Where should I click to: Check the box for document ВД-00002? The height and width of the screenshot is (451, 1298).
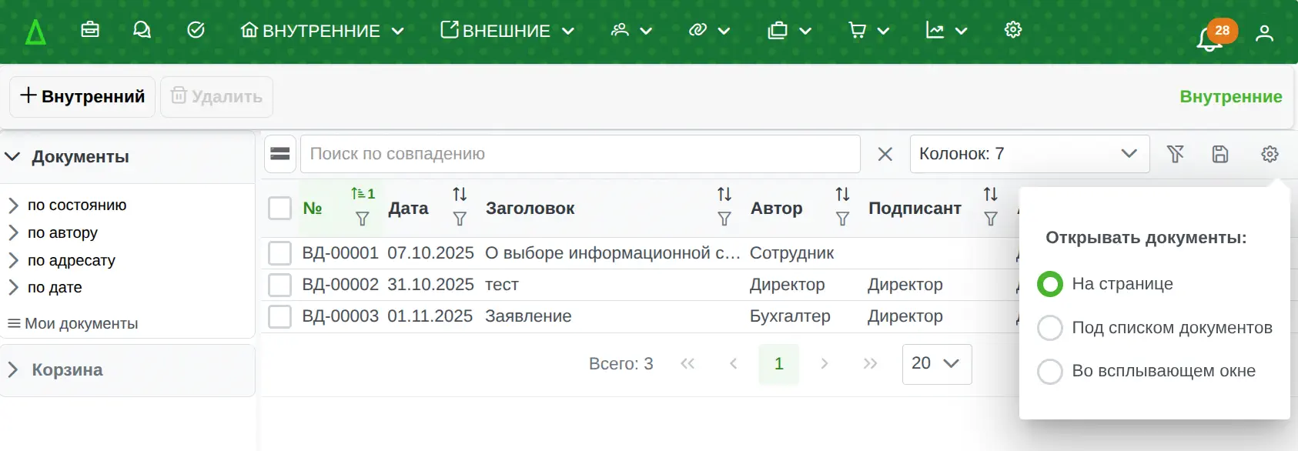point(279,285)
